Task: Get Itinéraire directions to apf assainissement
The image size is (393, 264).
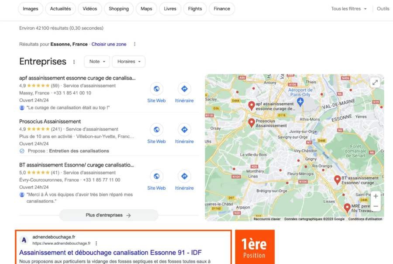Action: pyautogui.click(x=184, y=89)
